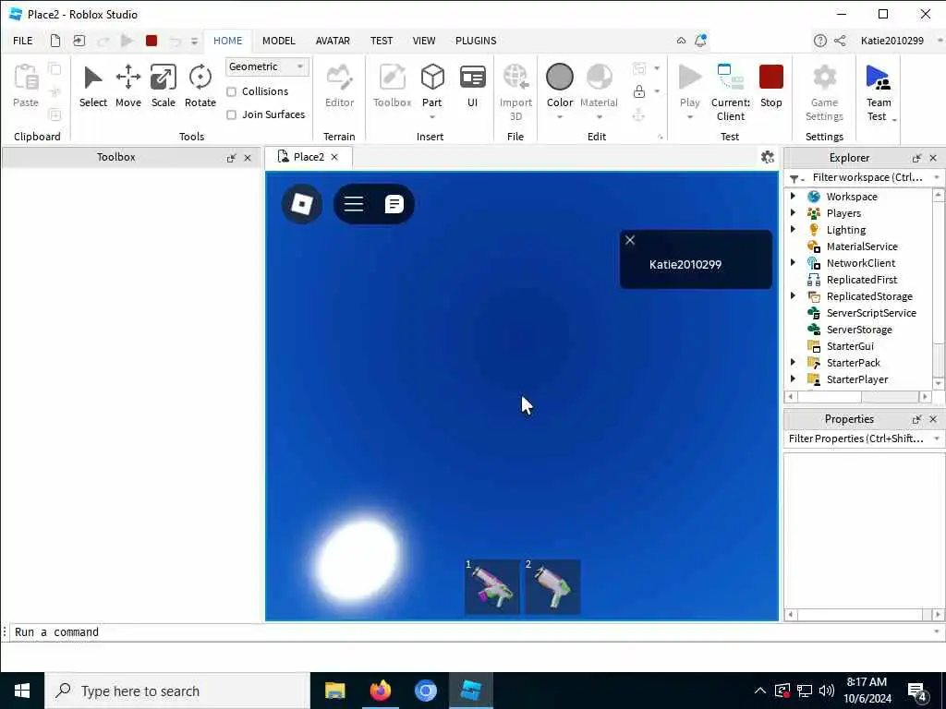The height and width of the screenshot is (709, 946).
Task: Click the taskbar search box
Action: click(177, 691)
